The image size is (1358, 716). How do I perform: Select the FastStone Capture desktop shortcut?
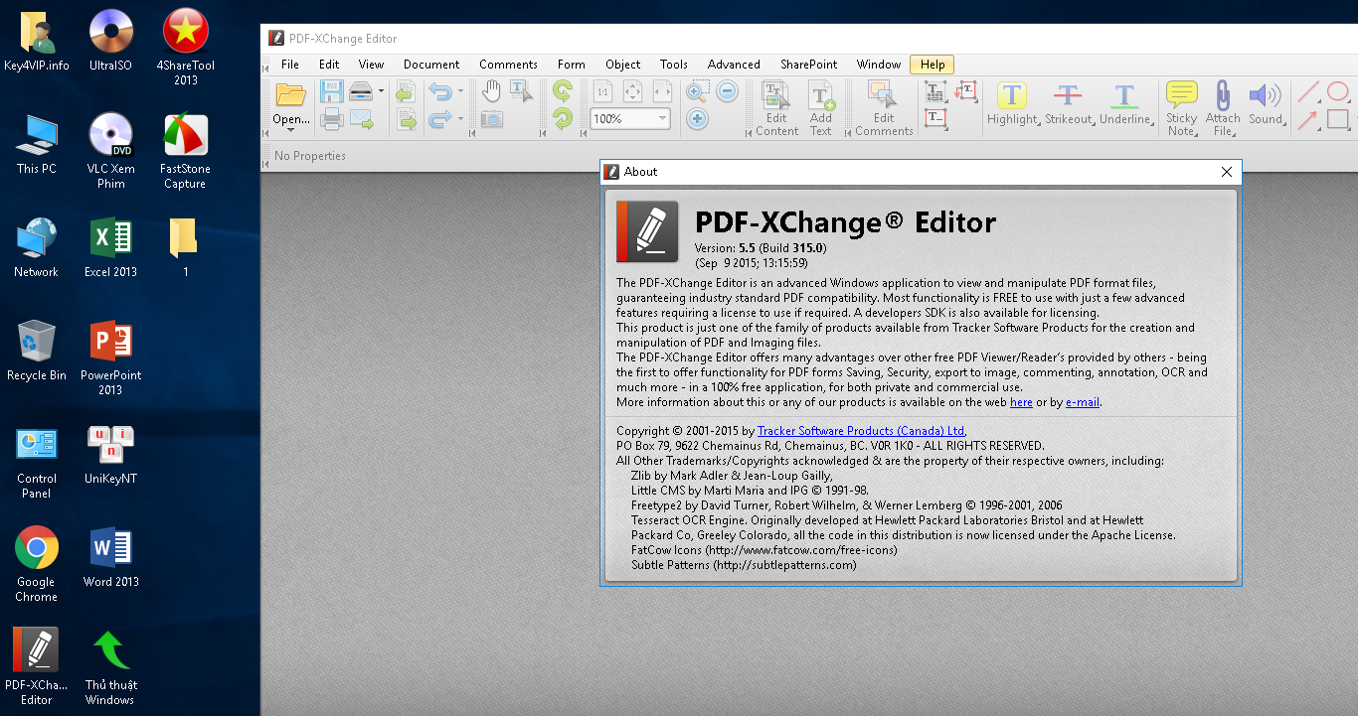click(185, 151)
